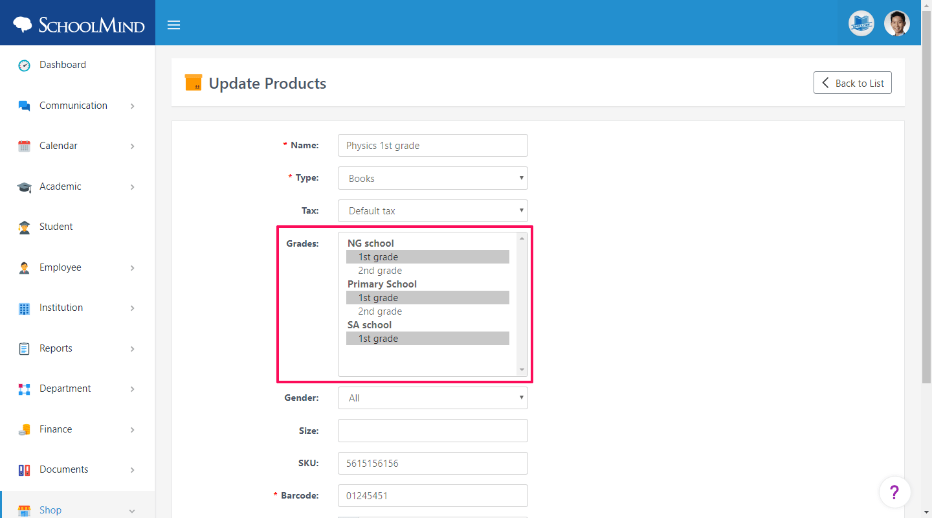Click the SA school group label
This screenshot has height=518, width=932.
tap(370, 325)
